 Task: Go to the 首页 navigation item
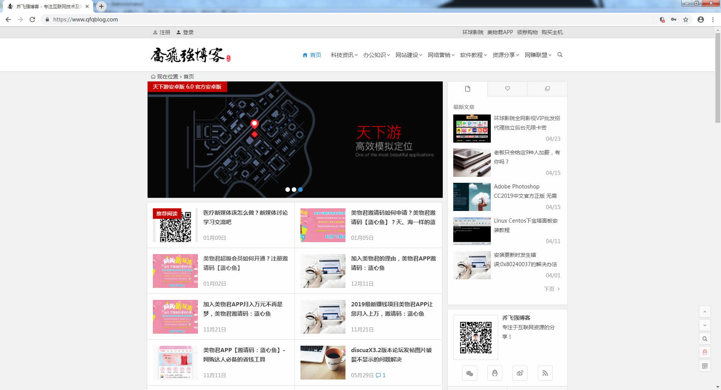pos(312,55)
